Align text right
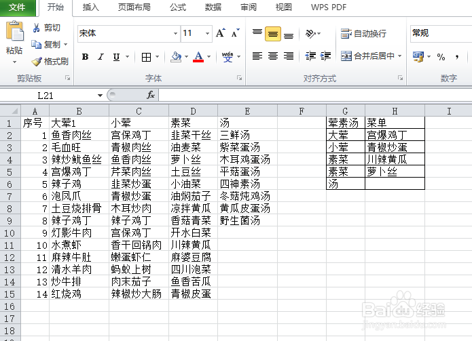 (x=289, y=56)
